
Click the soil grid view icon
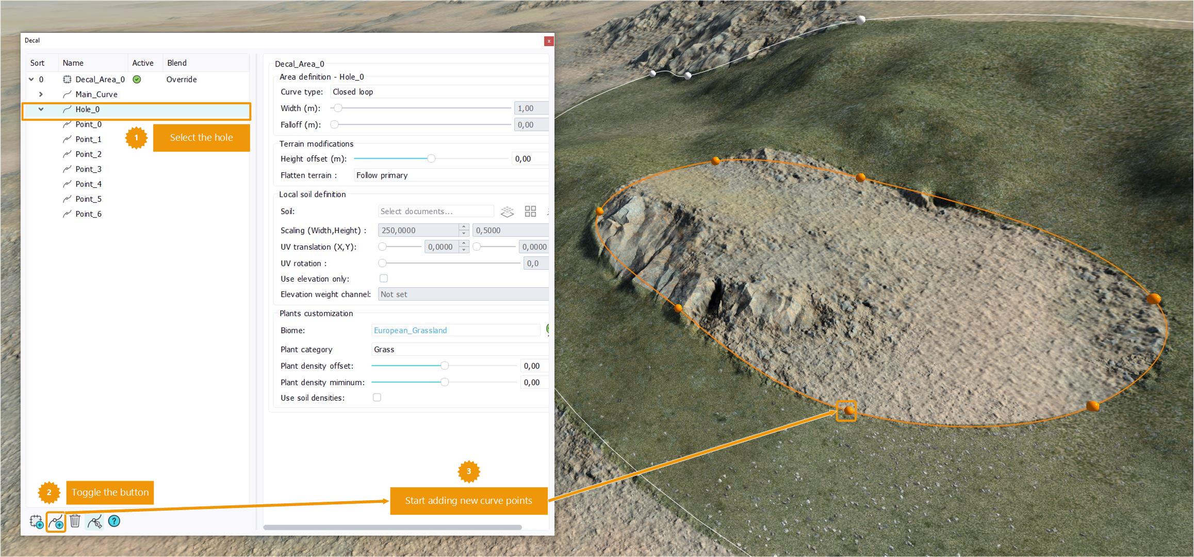[530, 211]
